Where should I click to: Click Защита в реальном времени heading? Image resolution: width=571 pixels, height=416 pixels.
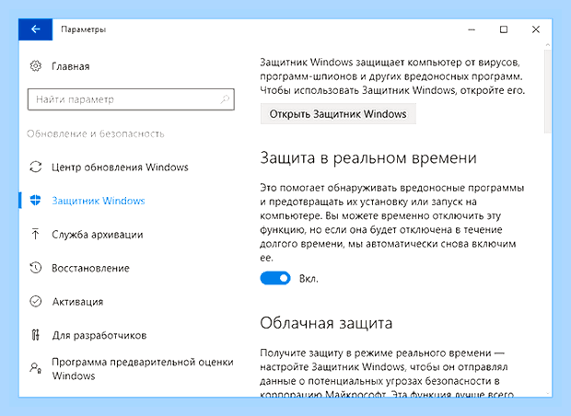pyautogui.click(x=368, y=158)
